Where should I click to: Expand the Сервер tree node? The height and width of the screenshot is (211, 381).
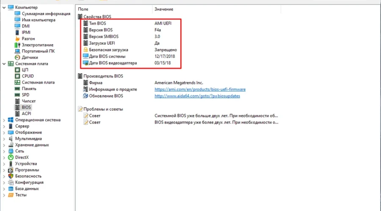[4, 126]
